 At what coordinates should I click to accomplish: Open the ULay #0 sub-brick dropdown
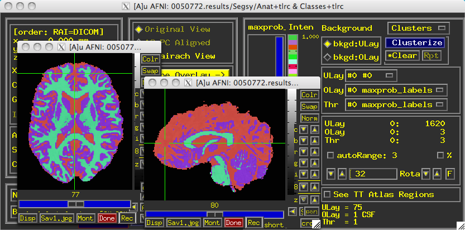[x=371, y=75]
